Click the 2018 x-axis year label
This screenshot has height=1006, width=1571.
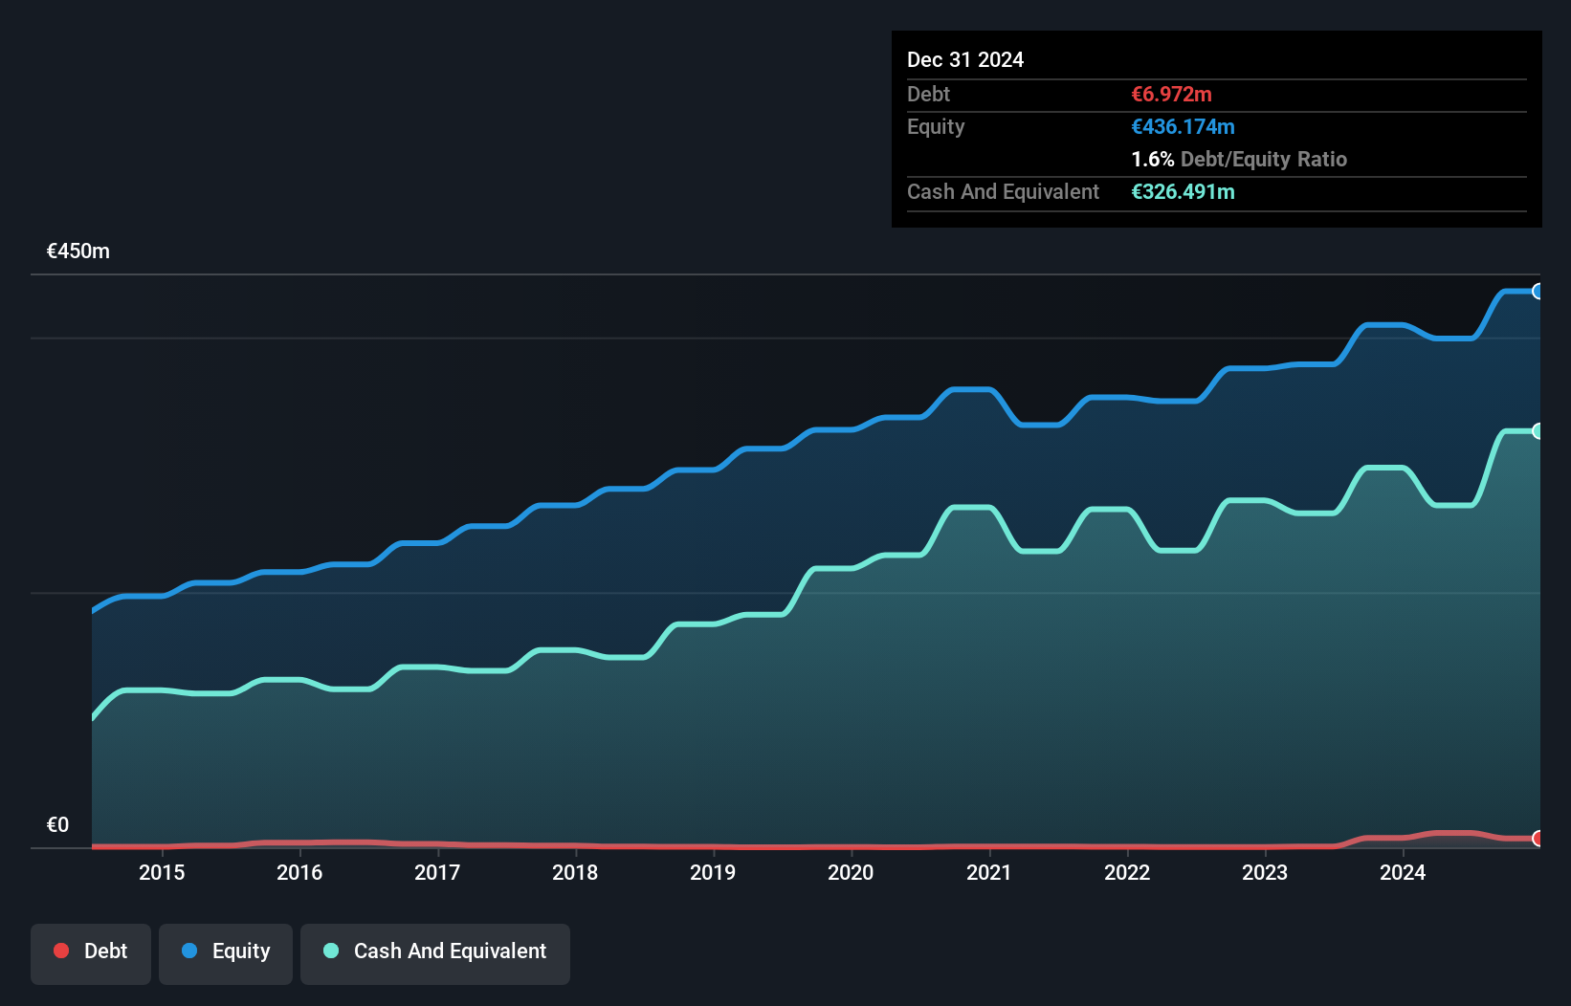click(x=575, y=872)
